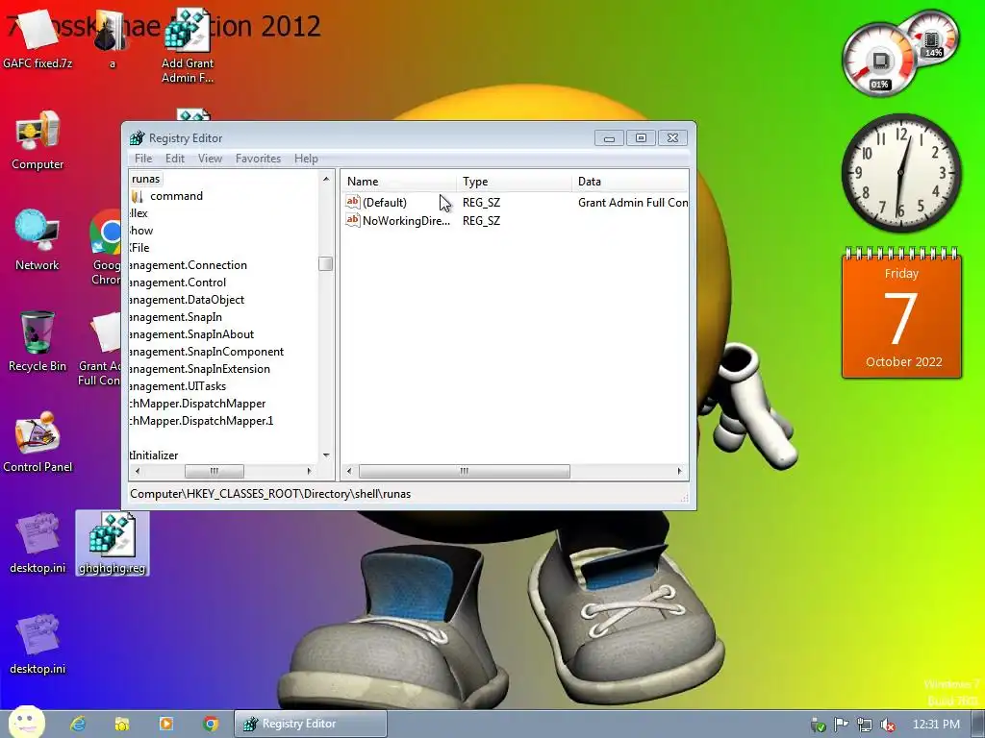
Task: Open the Control Panel desktop icon
Action: 38,441
